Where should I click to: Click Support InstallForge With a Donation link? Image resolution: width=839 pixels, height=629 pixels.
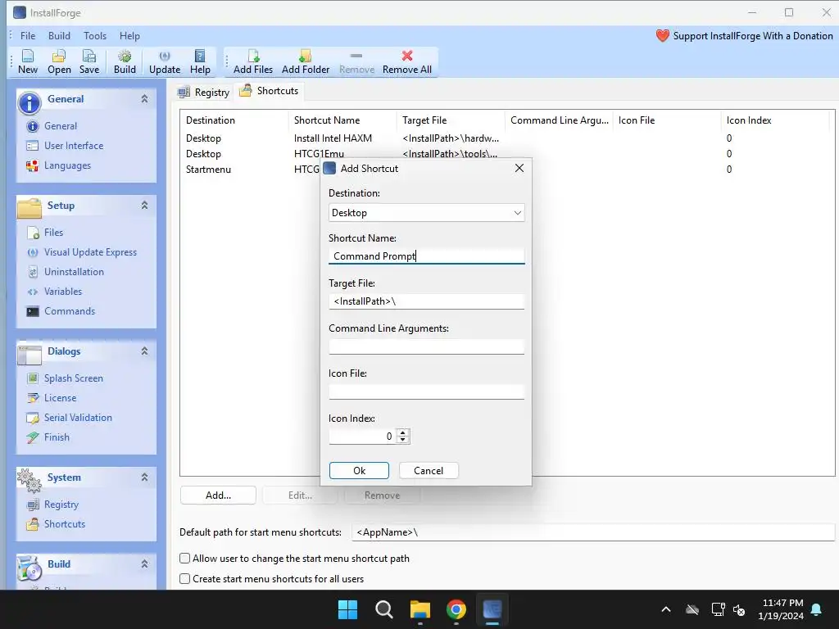[753, 36]
